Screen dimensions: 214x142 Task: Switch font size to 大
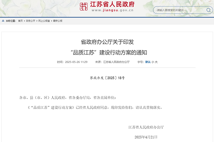[x=156, y=62]
